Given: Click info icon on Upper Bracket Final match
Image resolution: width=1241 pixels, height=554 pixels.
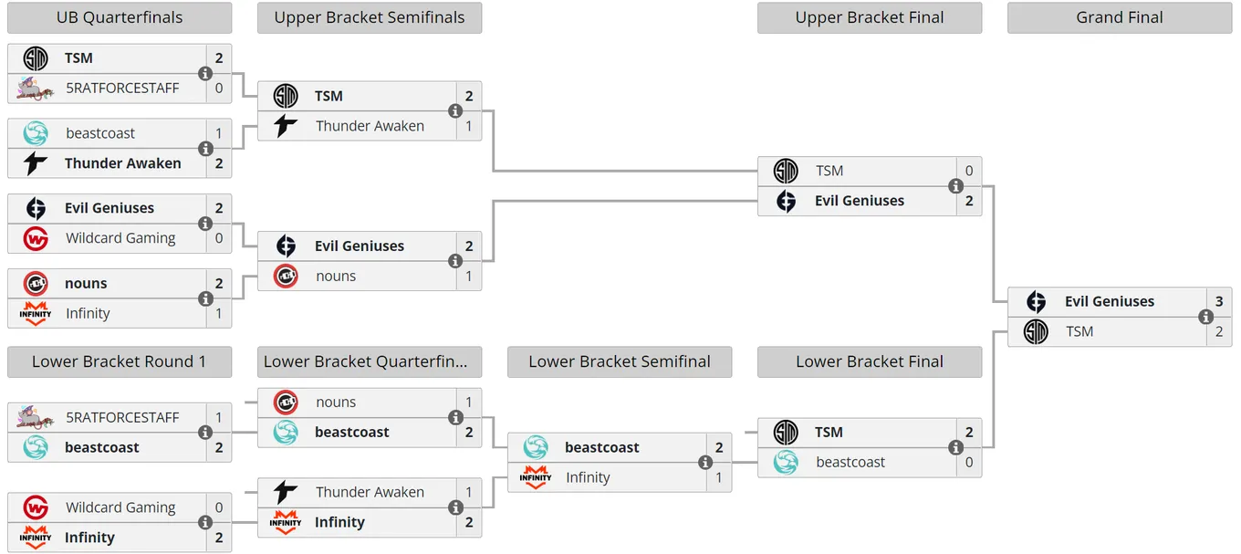Looking at the screenshot, I should [x=955, y=186].
